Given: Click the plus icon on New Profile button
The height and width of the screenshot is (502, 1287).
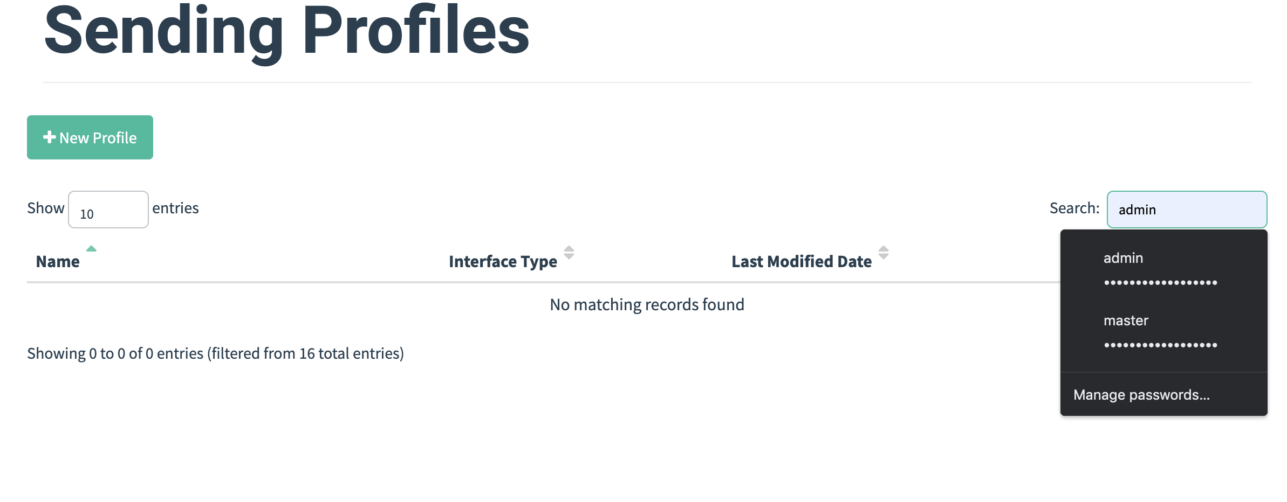Looking at the screenshot, I should coord(50,137).
